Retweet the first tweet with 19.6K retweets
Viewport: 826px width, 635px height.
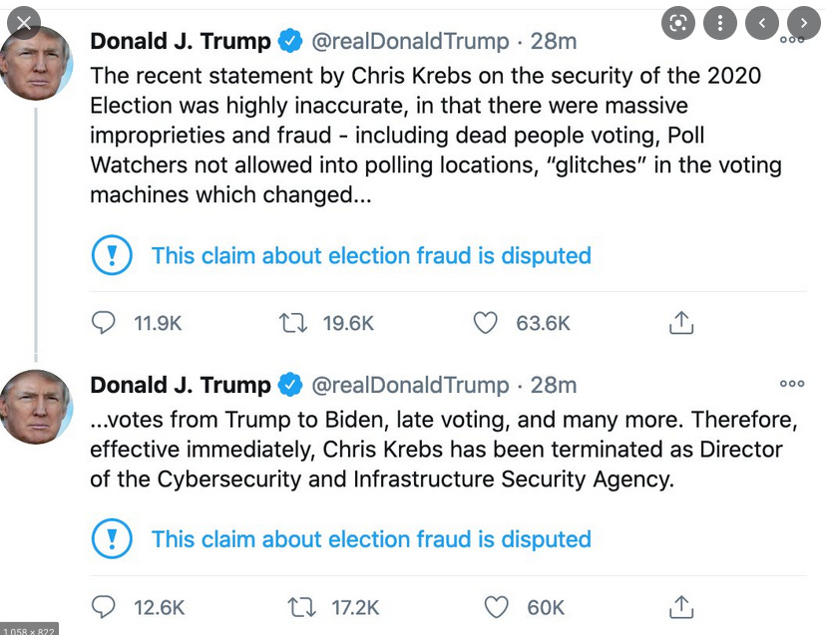(x=291, y=323)
